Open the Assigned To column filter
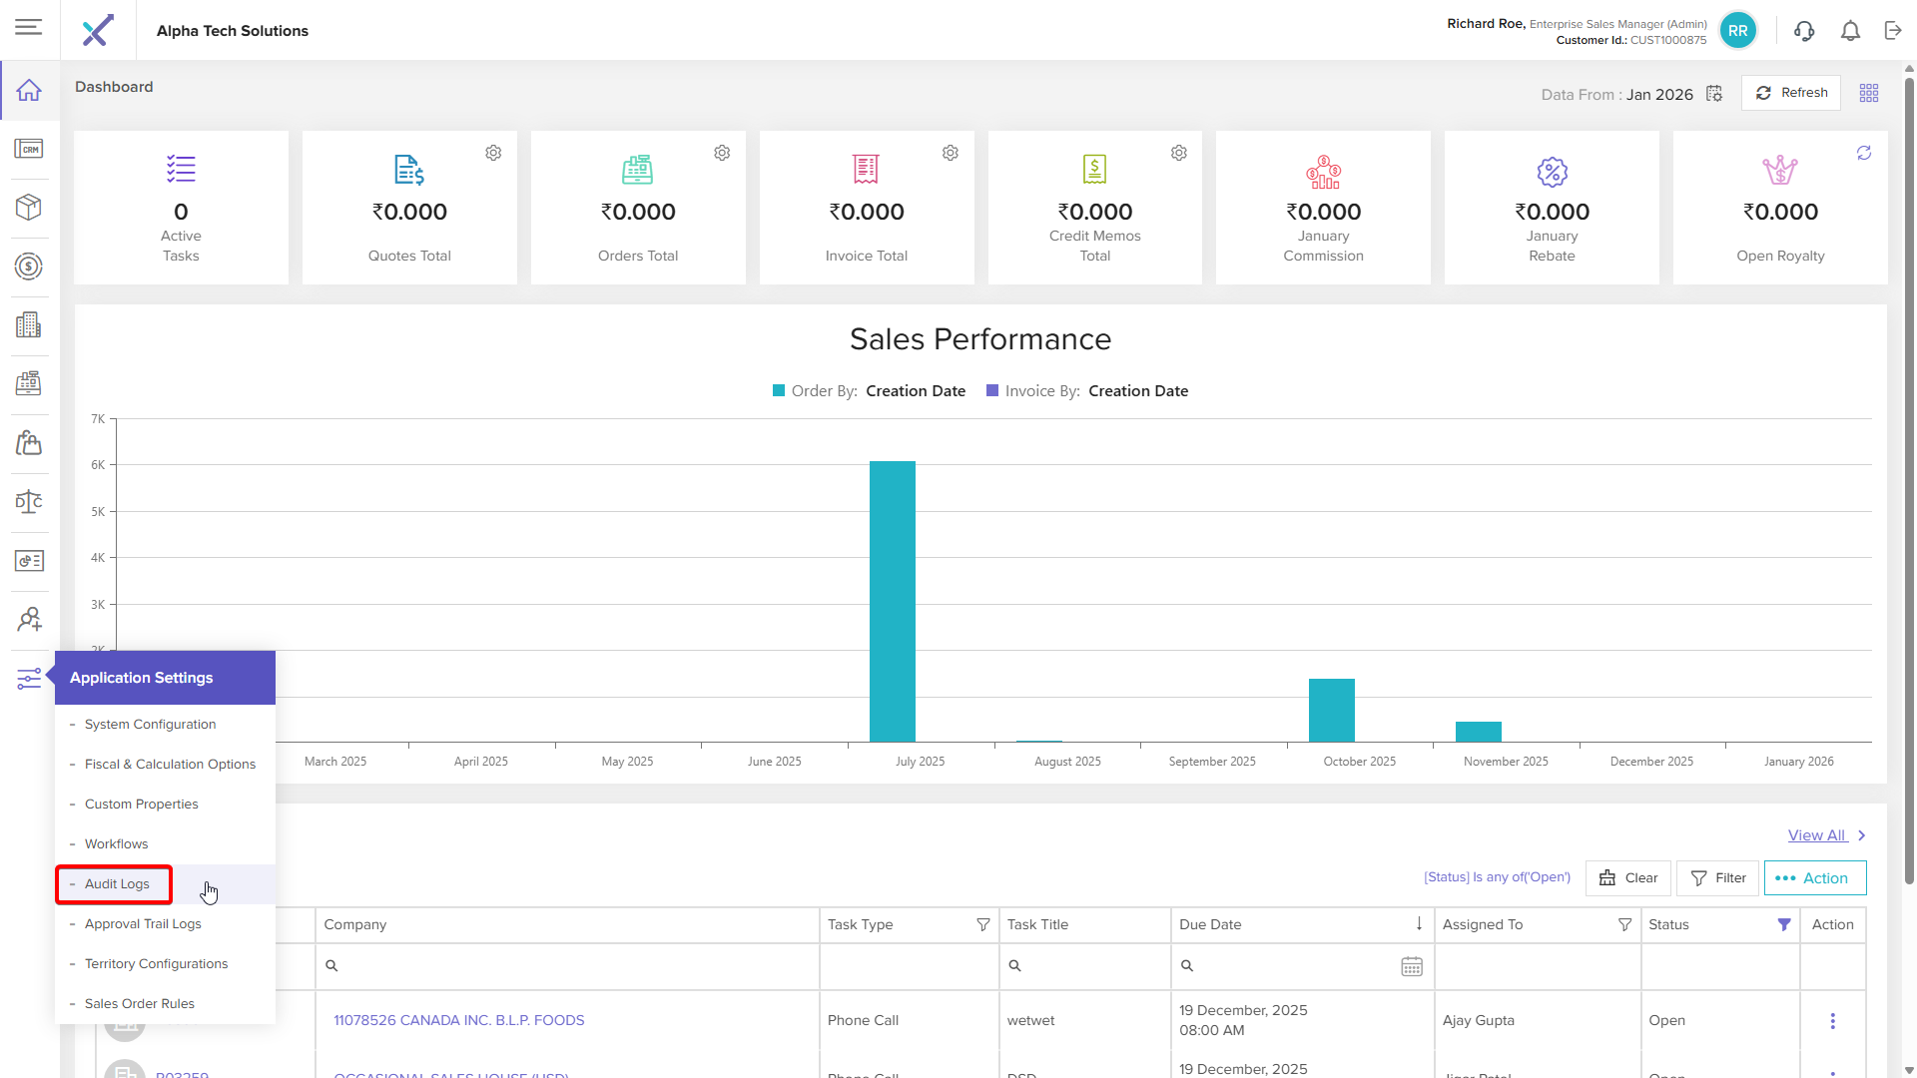Screen dimensions: 1917x1078 [x=1624, y=925]
